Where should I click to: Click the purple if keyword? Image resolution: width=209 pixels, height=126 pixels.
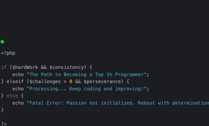(4, 67)
